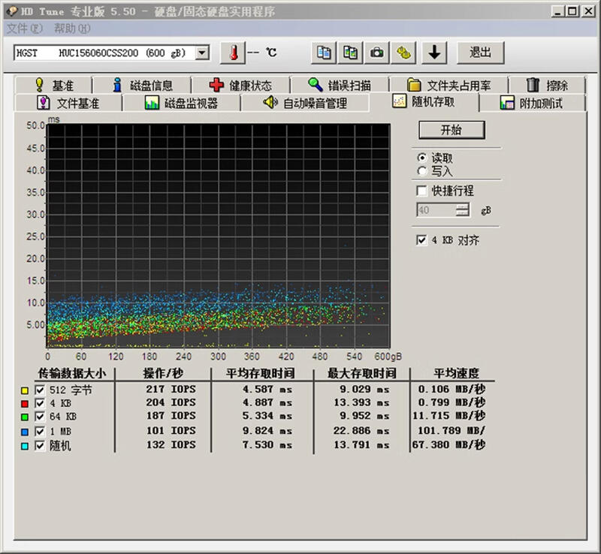Click the 操作/秒 column header
The image size is (601, 554).
click(x=163, y=373)
